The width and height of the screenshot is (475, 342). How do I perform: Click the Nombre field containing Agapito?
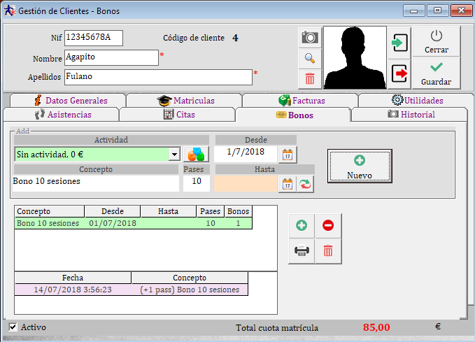[x=111, y=57]
